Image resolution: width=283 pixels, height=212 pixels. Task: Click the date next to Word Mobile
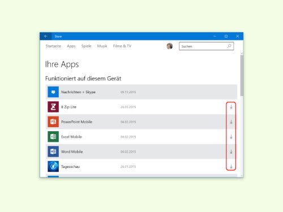pyautogui.click(x=128, y=152)
